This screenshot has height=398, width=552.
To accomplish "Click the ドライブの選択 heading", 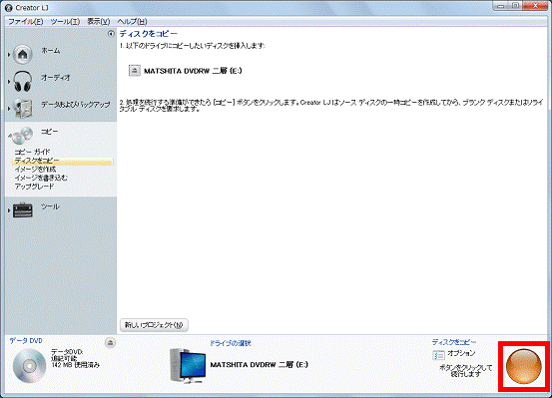I will (231, 343).
